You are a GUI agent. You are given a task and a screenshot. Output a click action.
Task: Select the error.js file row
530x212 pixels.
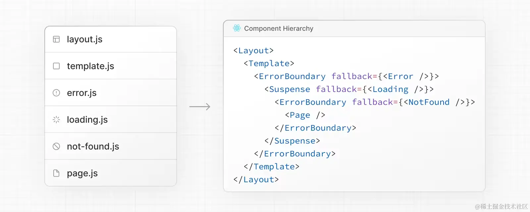click(x=111, y=93)
